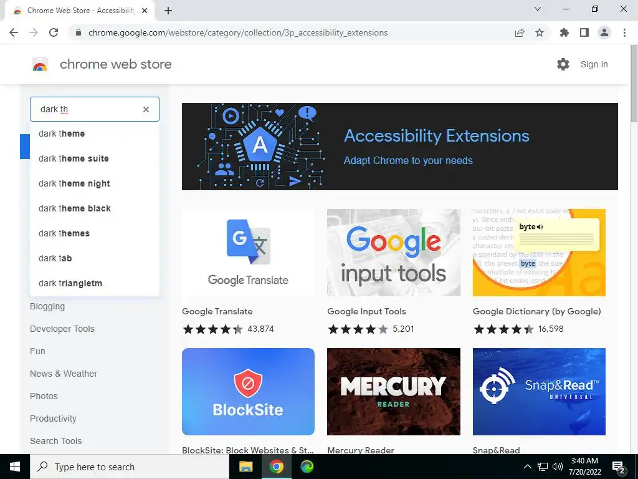
Task: Click the page vertical scrollbar thumb
Action: point(634,84)
